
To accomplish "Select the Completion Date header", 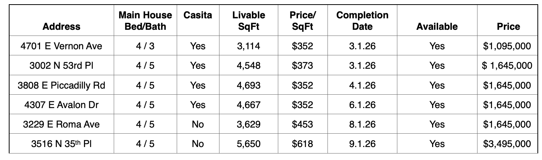I will [x=362, y=21].
